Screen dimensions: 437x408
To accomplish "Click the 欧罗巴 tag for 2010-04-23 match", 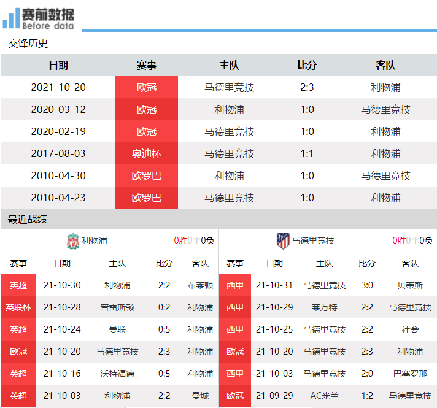I will click(147, 198).
